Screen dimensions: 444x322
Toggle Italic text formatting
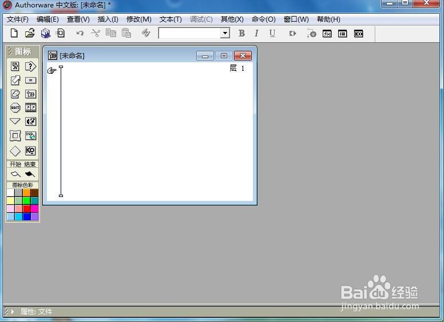pyautogui.click(x=256, y=33)
